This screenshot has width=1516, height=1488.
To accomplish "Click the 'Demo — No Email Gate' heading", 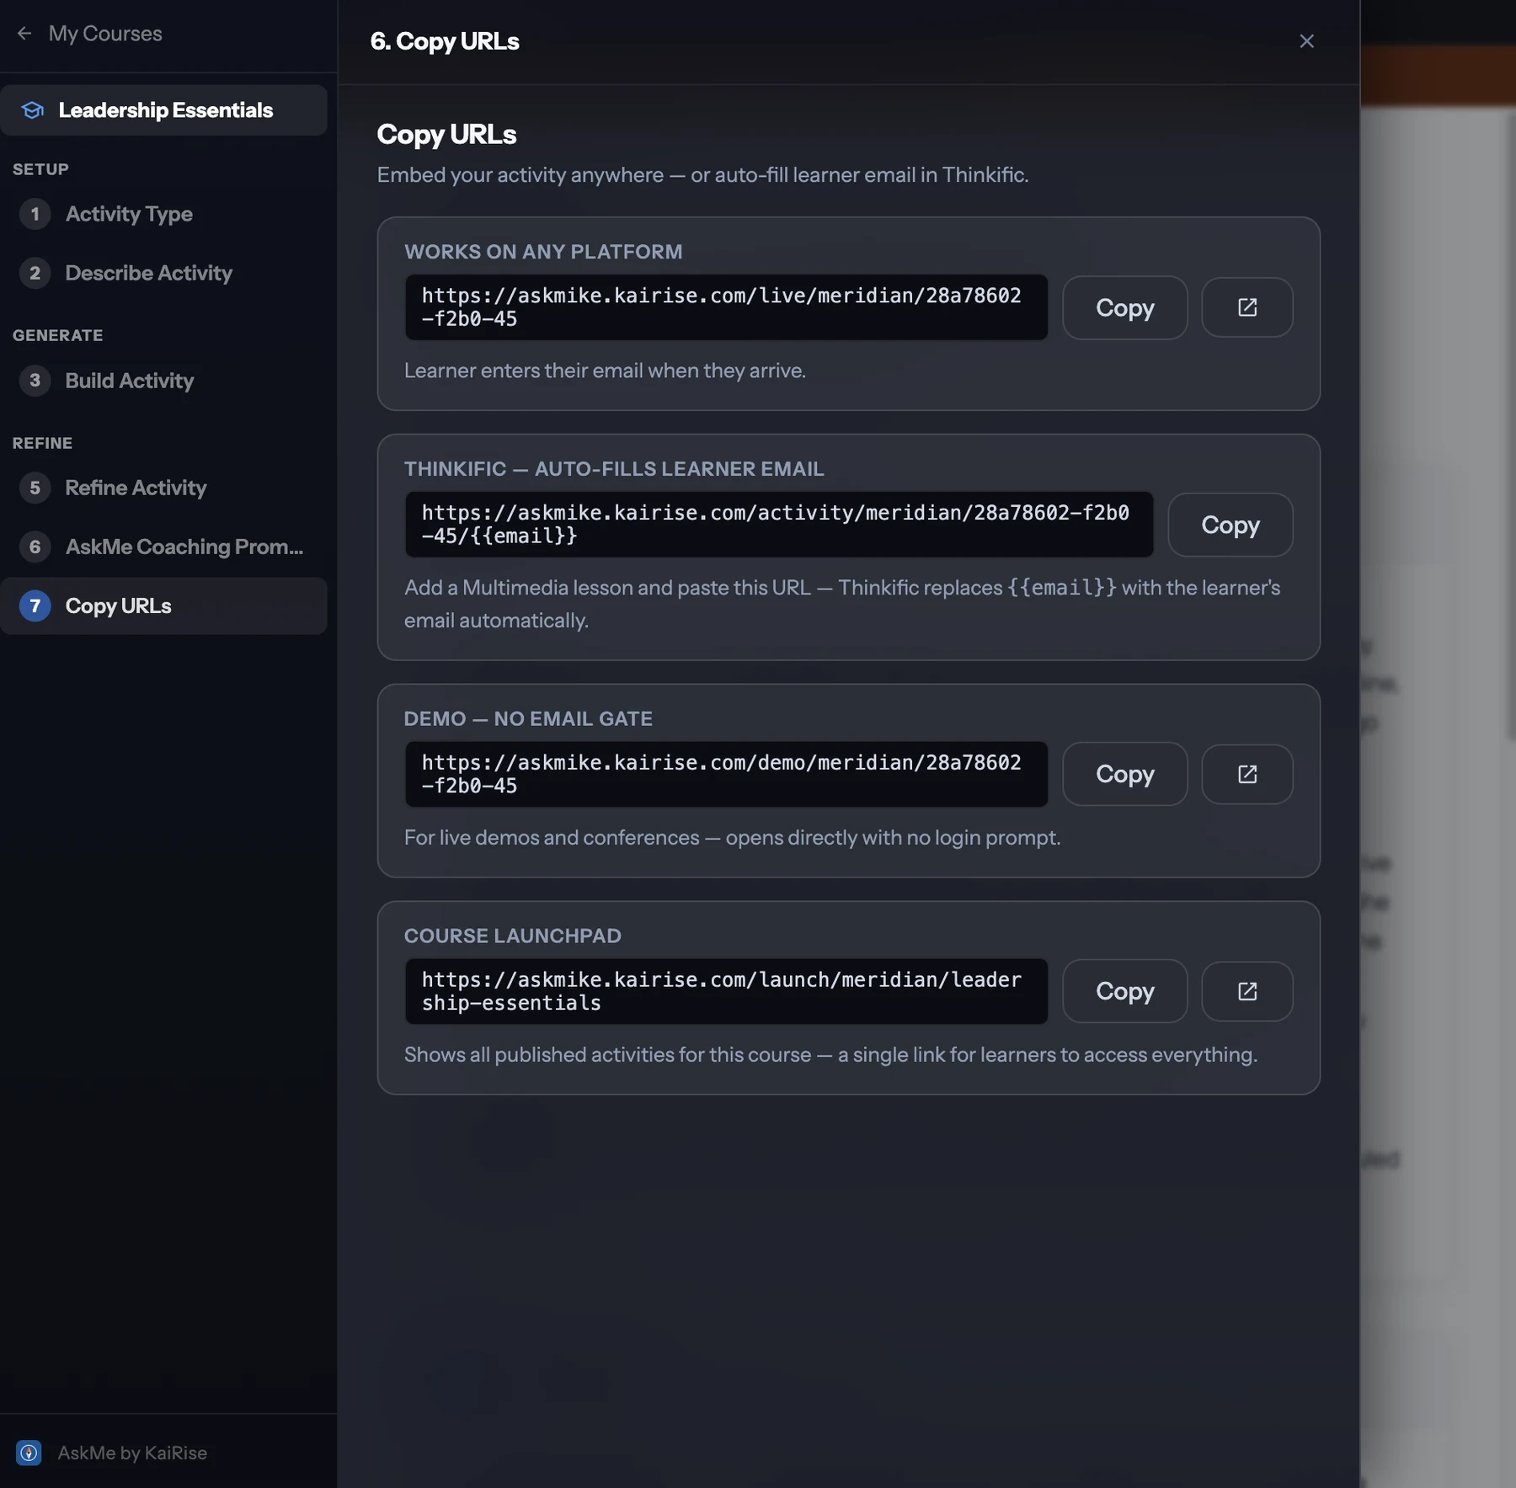I will [x=528, y=718].
